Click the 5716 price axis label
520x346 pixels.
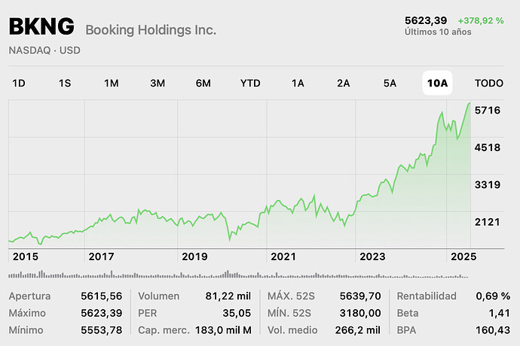coord(487,110)
